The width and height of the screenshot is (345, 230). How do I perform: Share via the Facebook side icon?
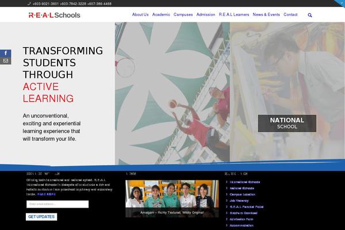tap(6, 53)
